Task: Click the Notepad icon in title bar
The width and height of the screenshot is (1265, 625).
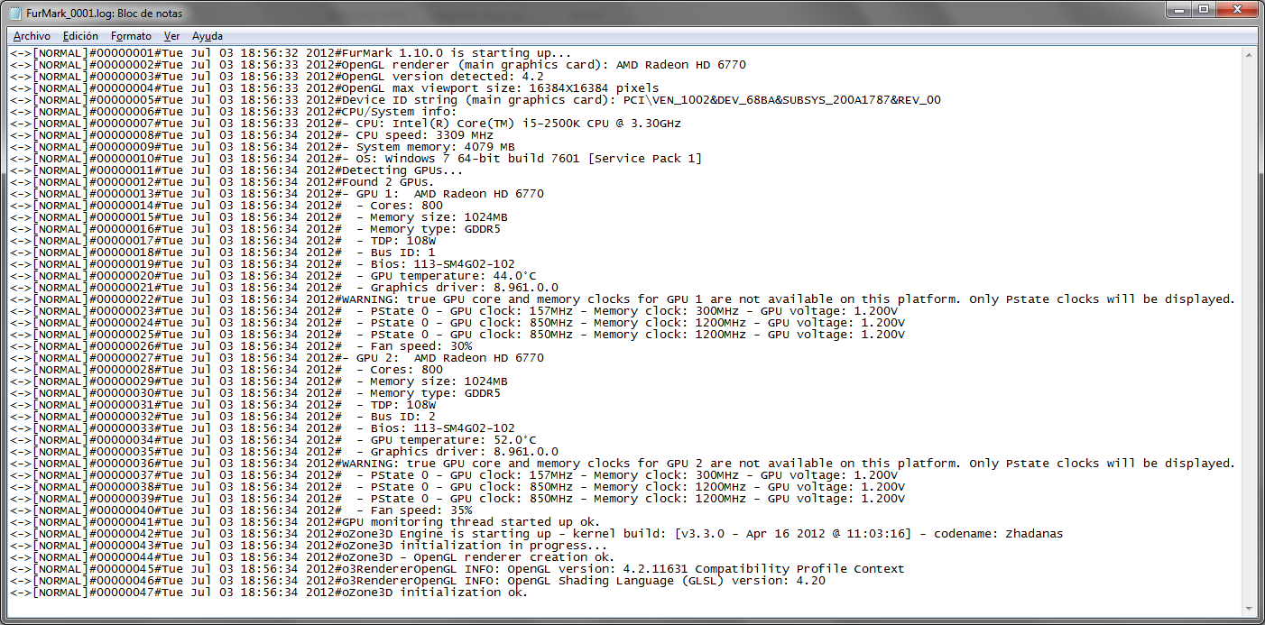Action: click(15, 14)
